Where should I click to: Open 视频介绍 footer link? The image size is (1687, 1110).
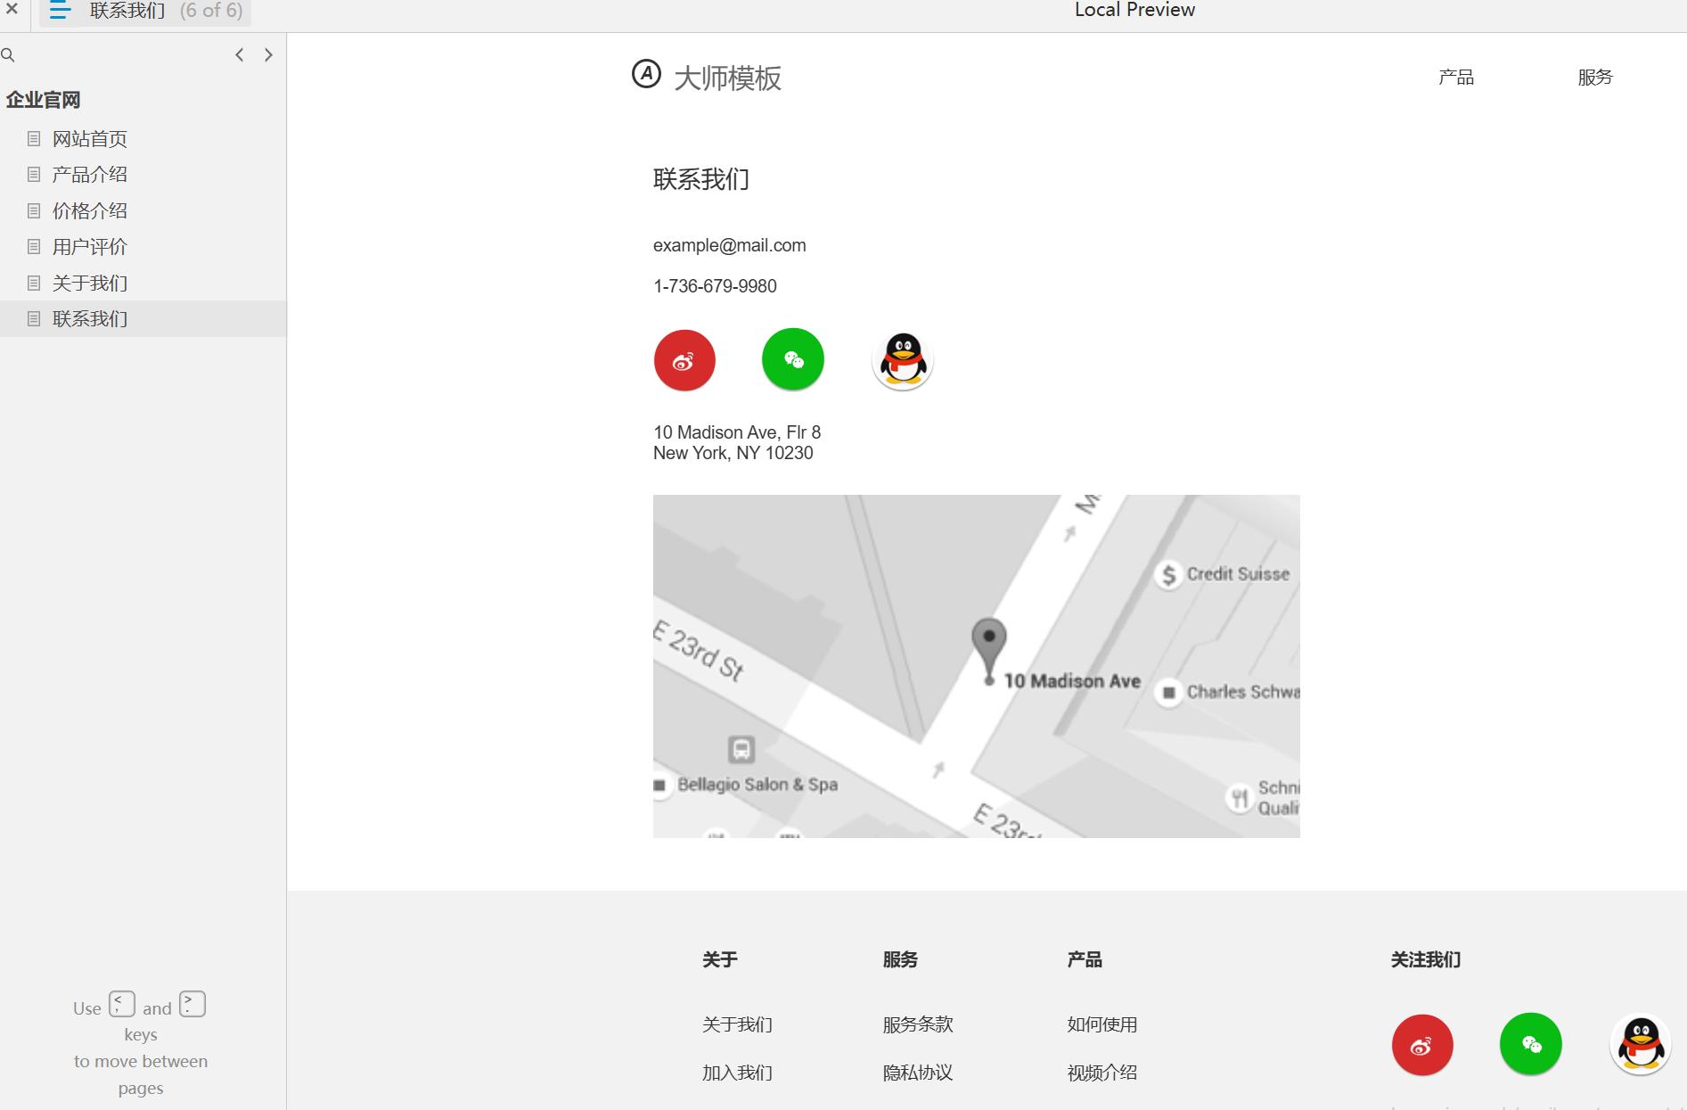pos(1102,1073)
